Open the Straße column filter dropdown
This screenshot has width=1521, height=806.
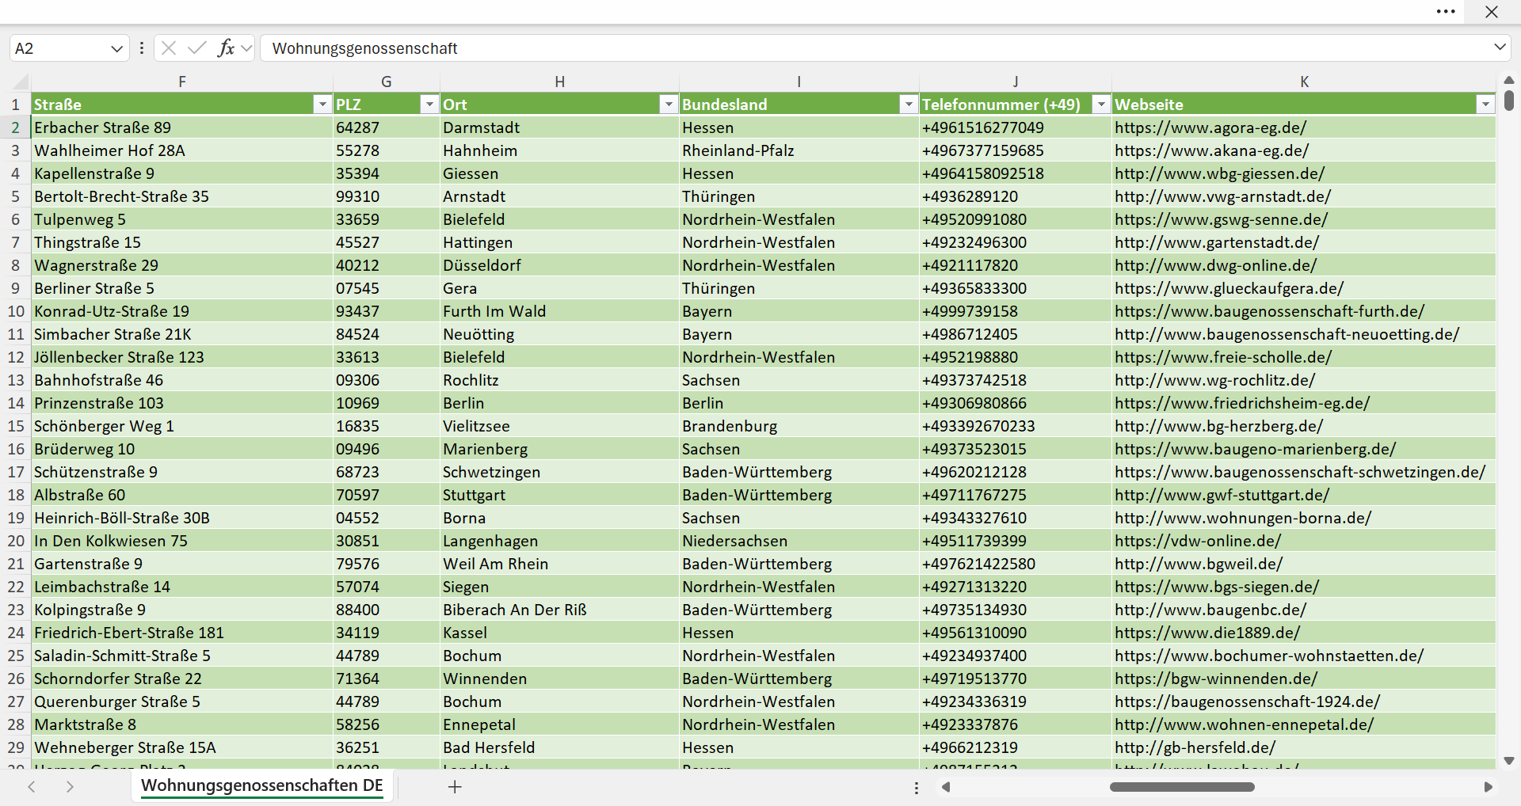tap(322, 105)
